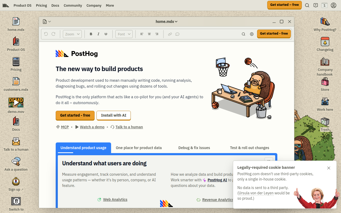Click the Install with AI button

(114, 115)
